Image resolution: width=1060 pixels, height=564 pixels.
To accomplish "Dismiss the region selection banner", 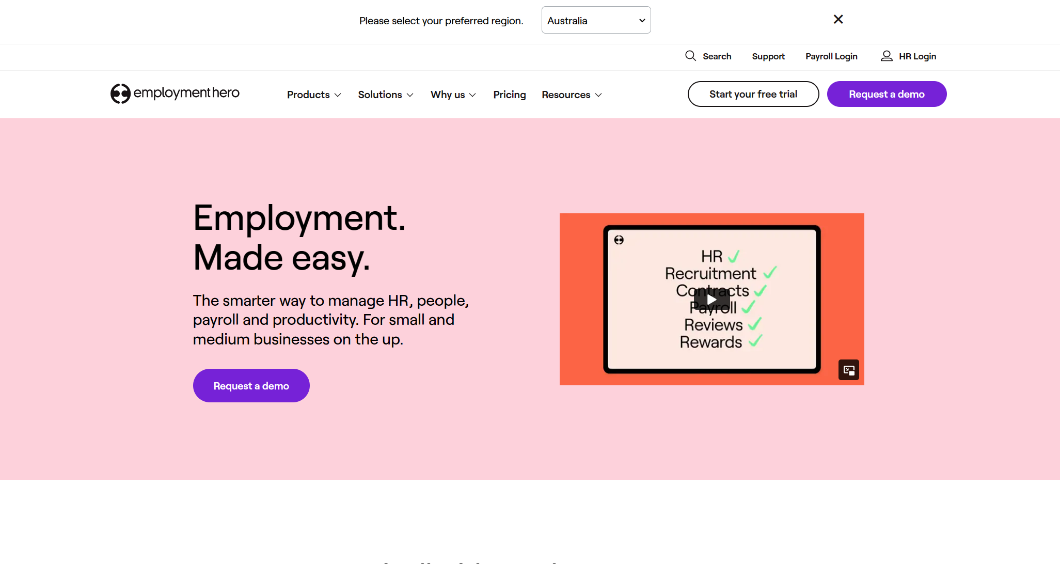I will tap(838, 20).
